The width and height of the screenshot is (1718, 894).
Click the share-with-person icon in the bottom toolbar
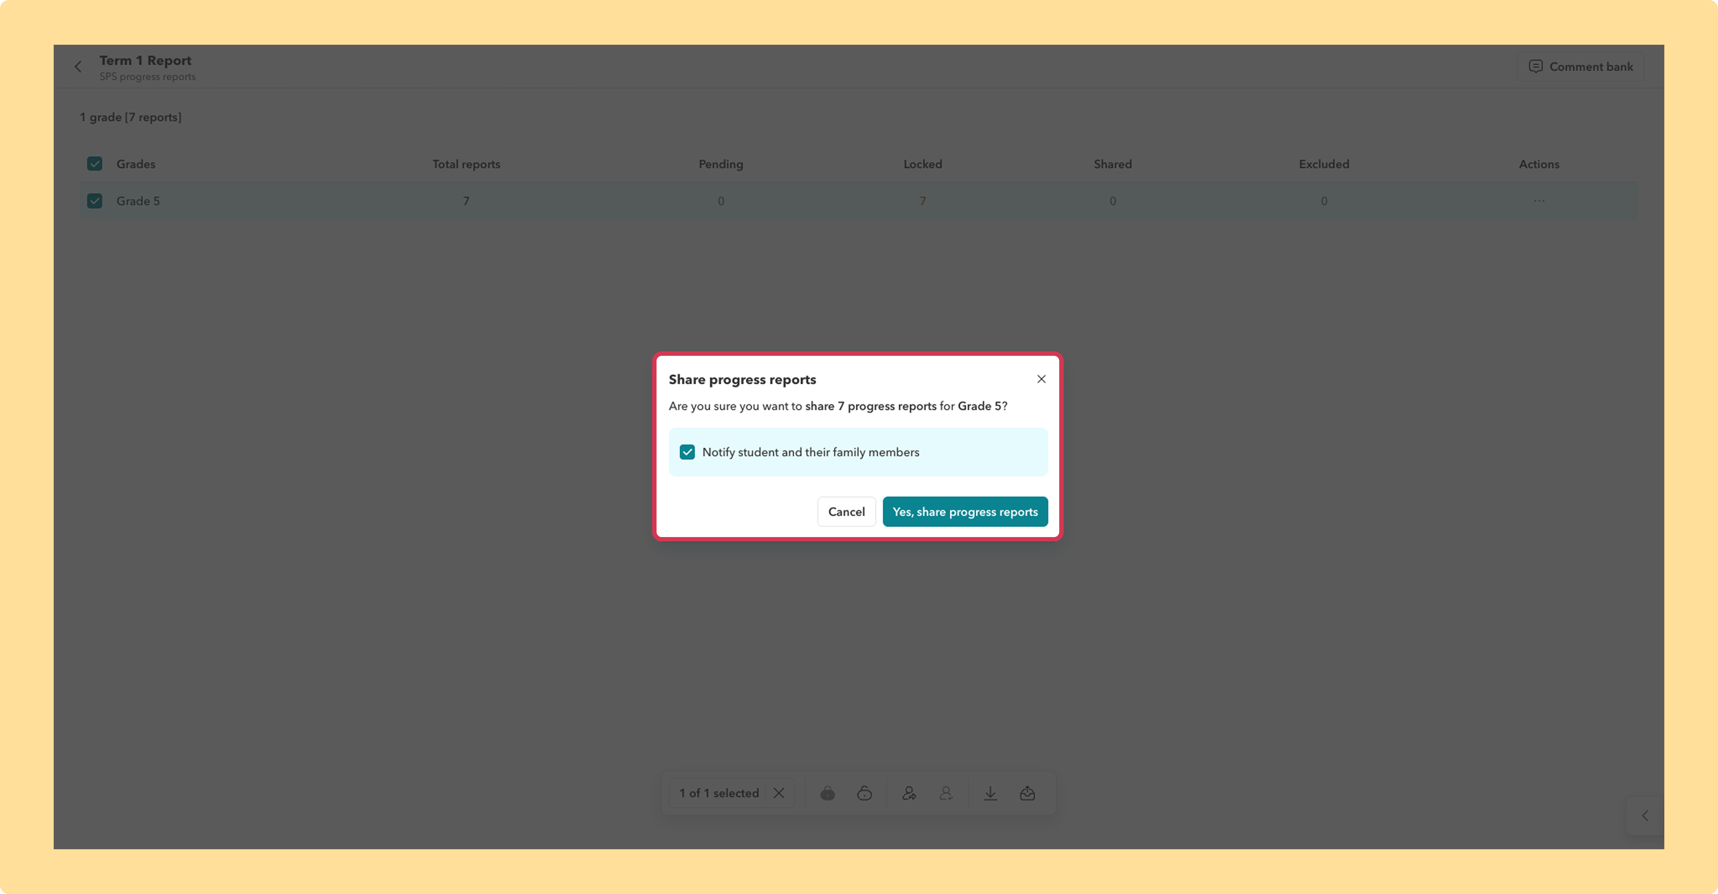tap(909, 793)
